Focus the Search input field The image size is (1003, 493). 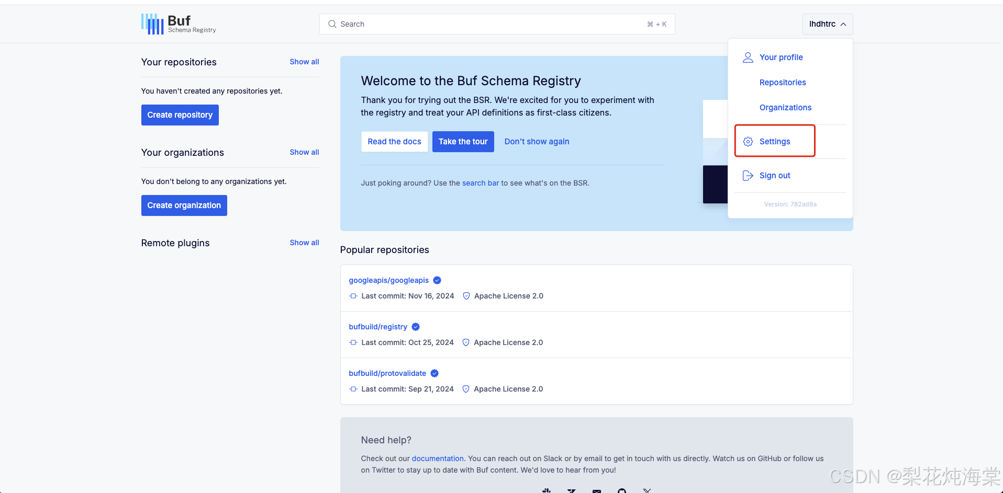coord(497,24)
